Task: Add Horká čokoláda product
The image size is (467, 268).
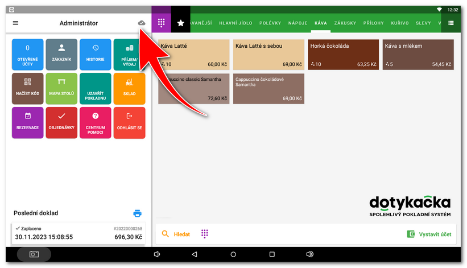Action: click(x=343, y=55)
